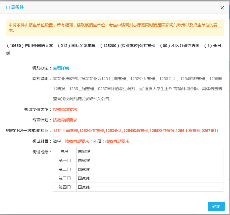The height and width of the screenshot is (215, 230).
Task: Click the 调剂说明 field label
Action: [42, 79]
